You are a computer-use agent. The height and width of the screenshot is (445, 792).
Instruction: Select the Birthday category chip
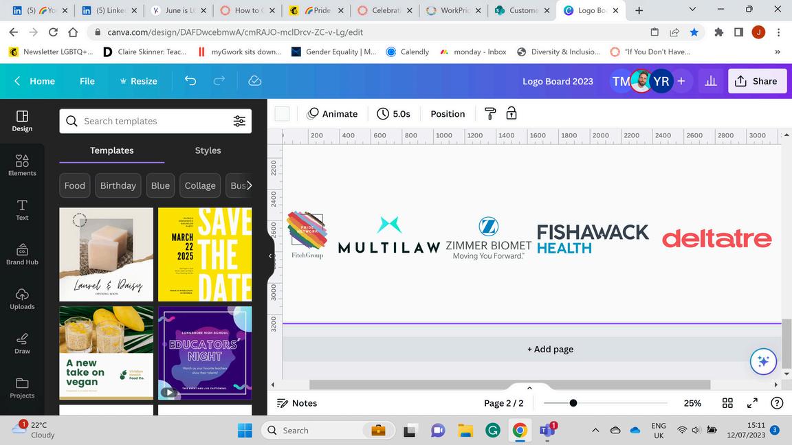pos(118,185)
